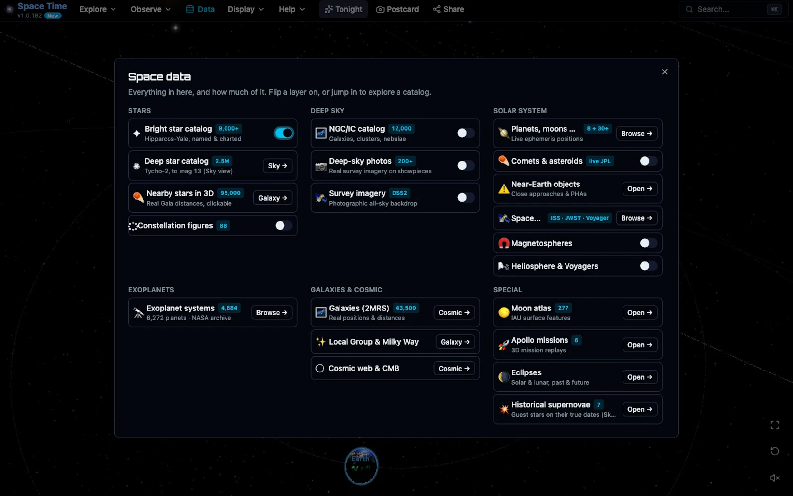Click the Eclipses half-moon icon

504,377
